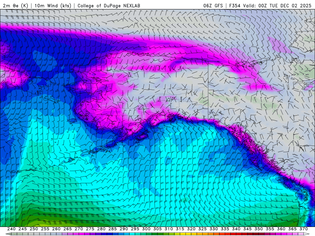Click the 240 legend value
Screen dimensions: 315x236
pos(11,229)
